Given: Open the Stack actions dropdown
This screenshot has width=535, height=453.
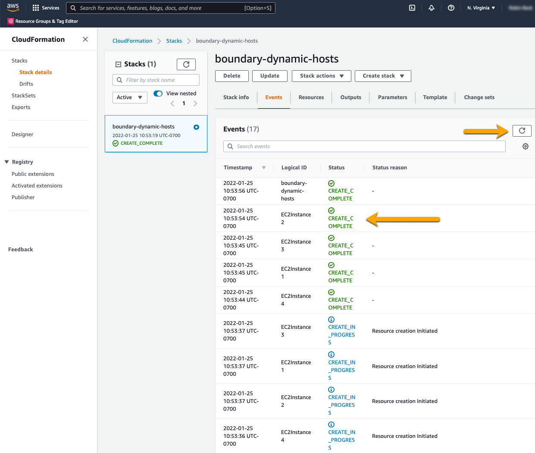Looking at the screenshot, I should coord(322,76).
